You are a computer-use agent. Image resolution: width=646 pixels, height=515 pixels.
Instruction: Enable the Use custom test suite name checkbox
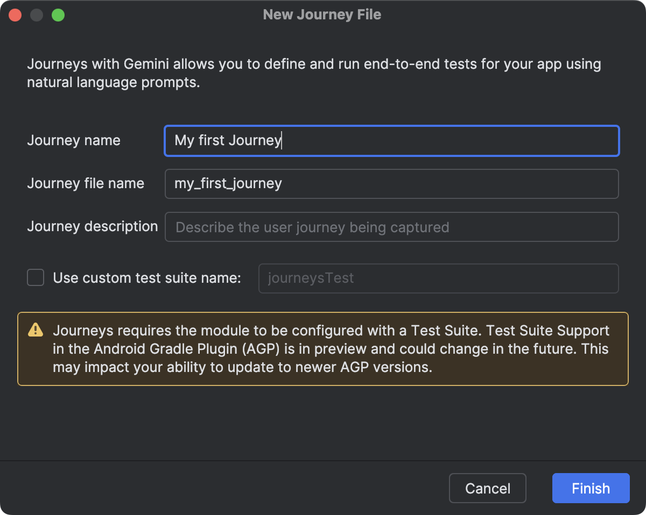36,277
